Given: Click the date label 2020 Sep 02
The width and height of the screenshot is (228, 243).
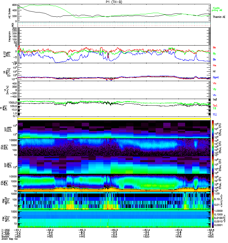Looking at the screenshot, I should click(10, 239).
